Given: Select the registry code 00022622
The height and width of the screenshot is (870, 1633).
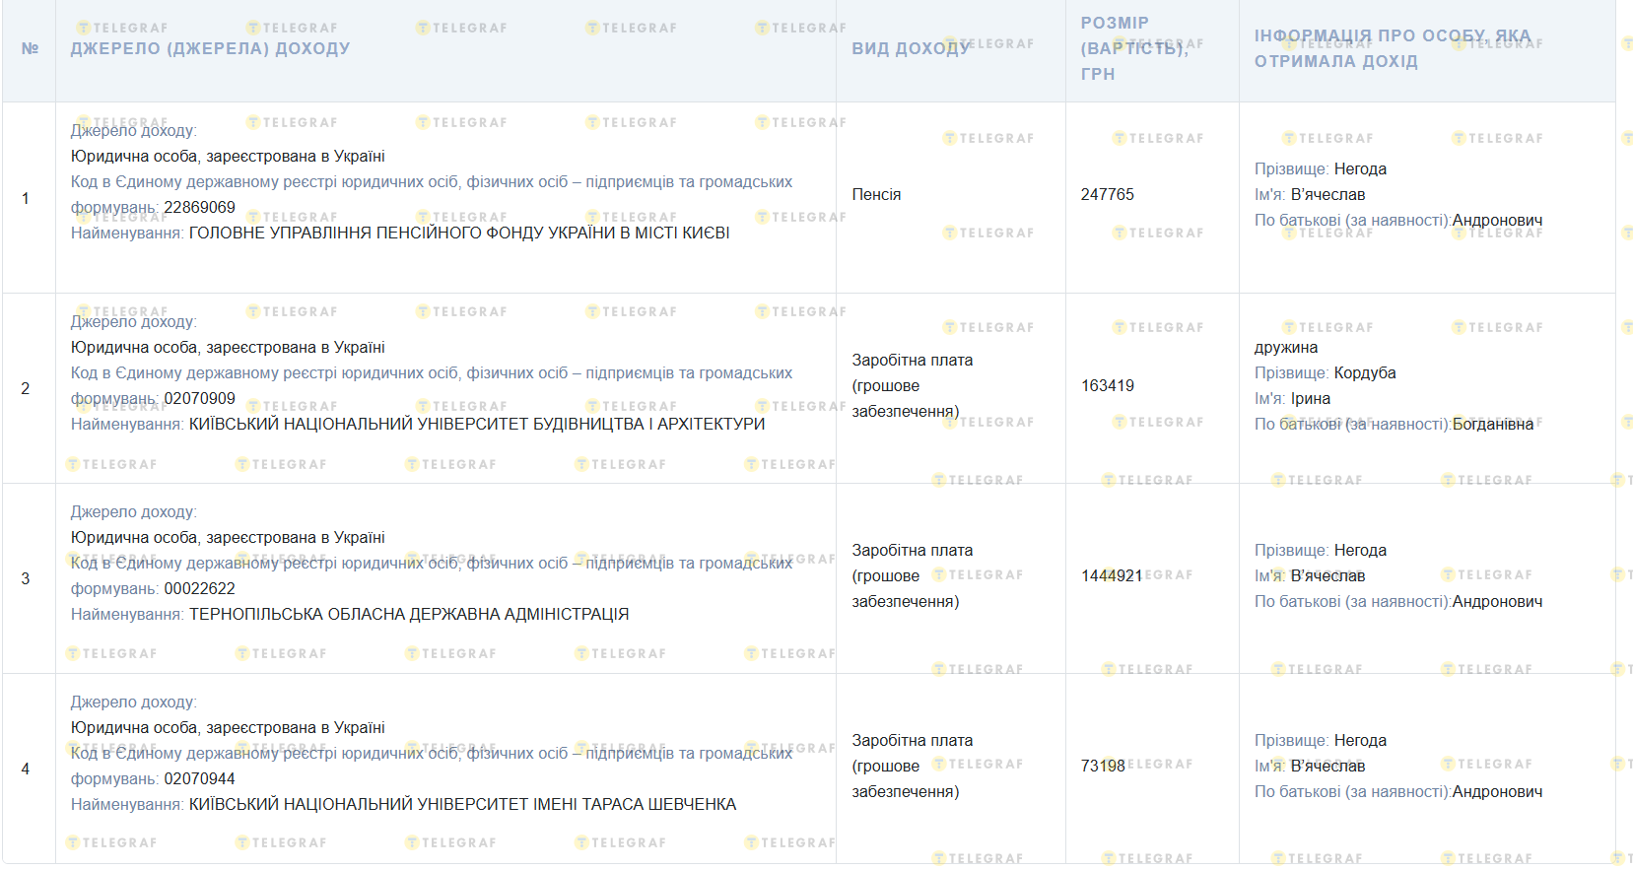Looking at the screenshot, I should click(199, 589).
